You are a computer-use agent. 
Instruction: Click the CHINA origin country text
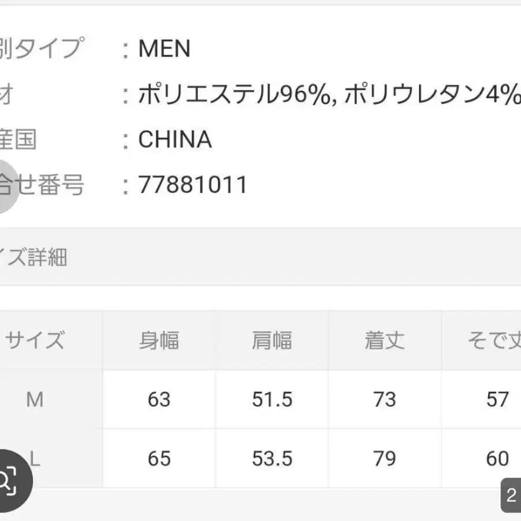(x=175, y=139)
